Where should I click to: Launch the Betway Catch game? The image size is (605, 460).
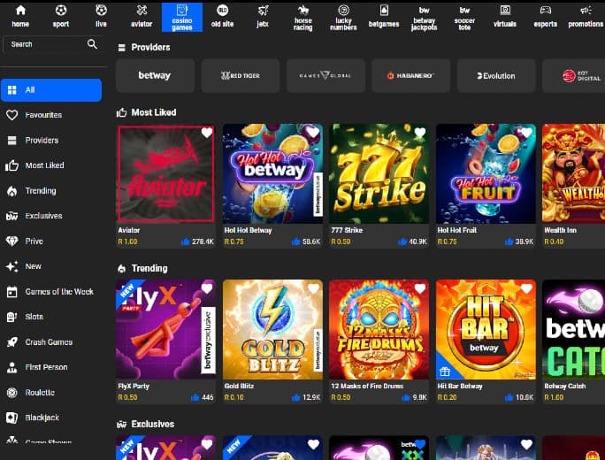(x=574, y=330)
